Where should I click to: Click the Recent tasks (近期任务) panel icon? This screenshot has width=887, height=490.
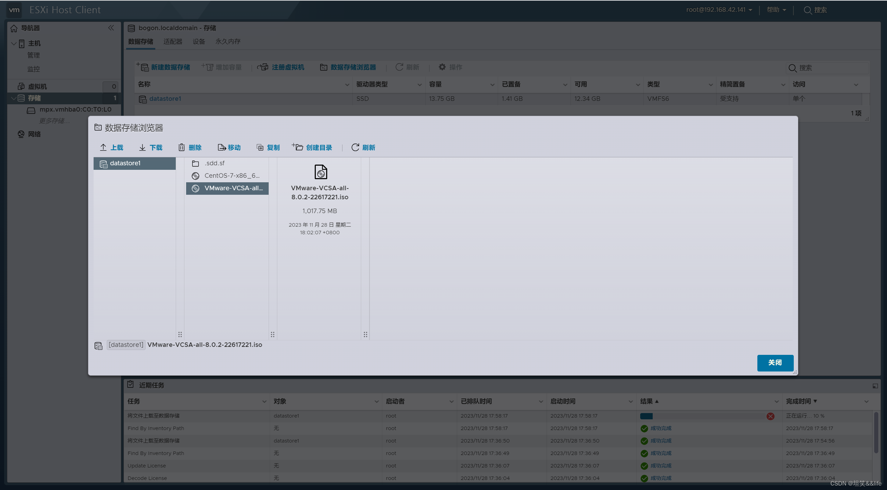pos(131,384)
